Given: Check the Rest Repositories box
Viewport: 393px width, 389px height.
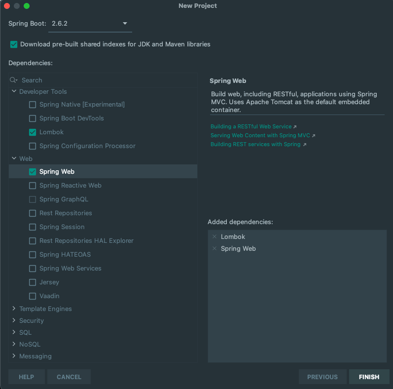Looking at the screenshot, I should point(33,213).
